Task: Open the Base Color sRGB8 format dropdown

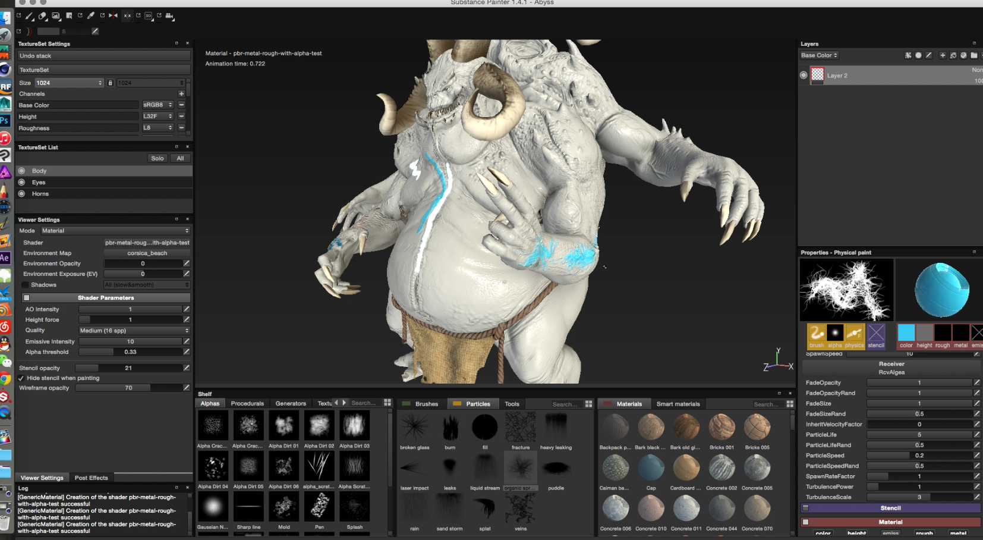Action: pos(157,105)
